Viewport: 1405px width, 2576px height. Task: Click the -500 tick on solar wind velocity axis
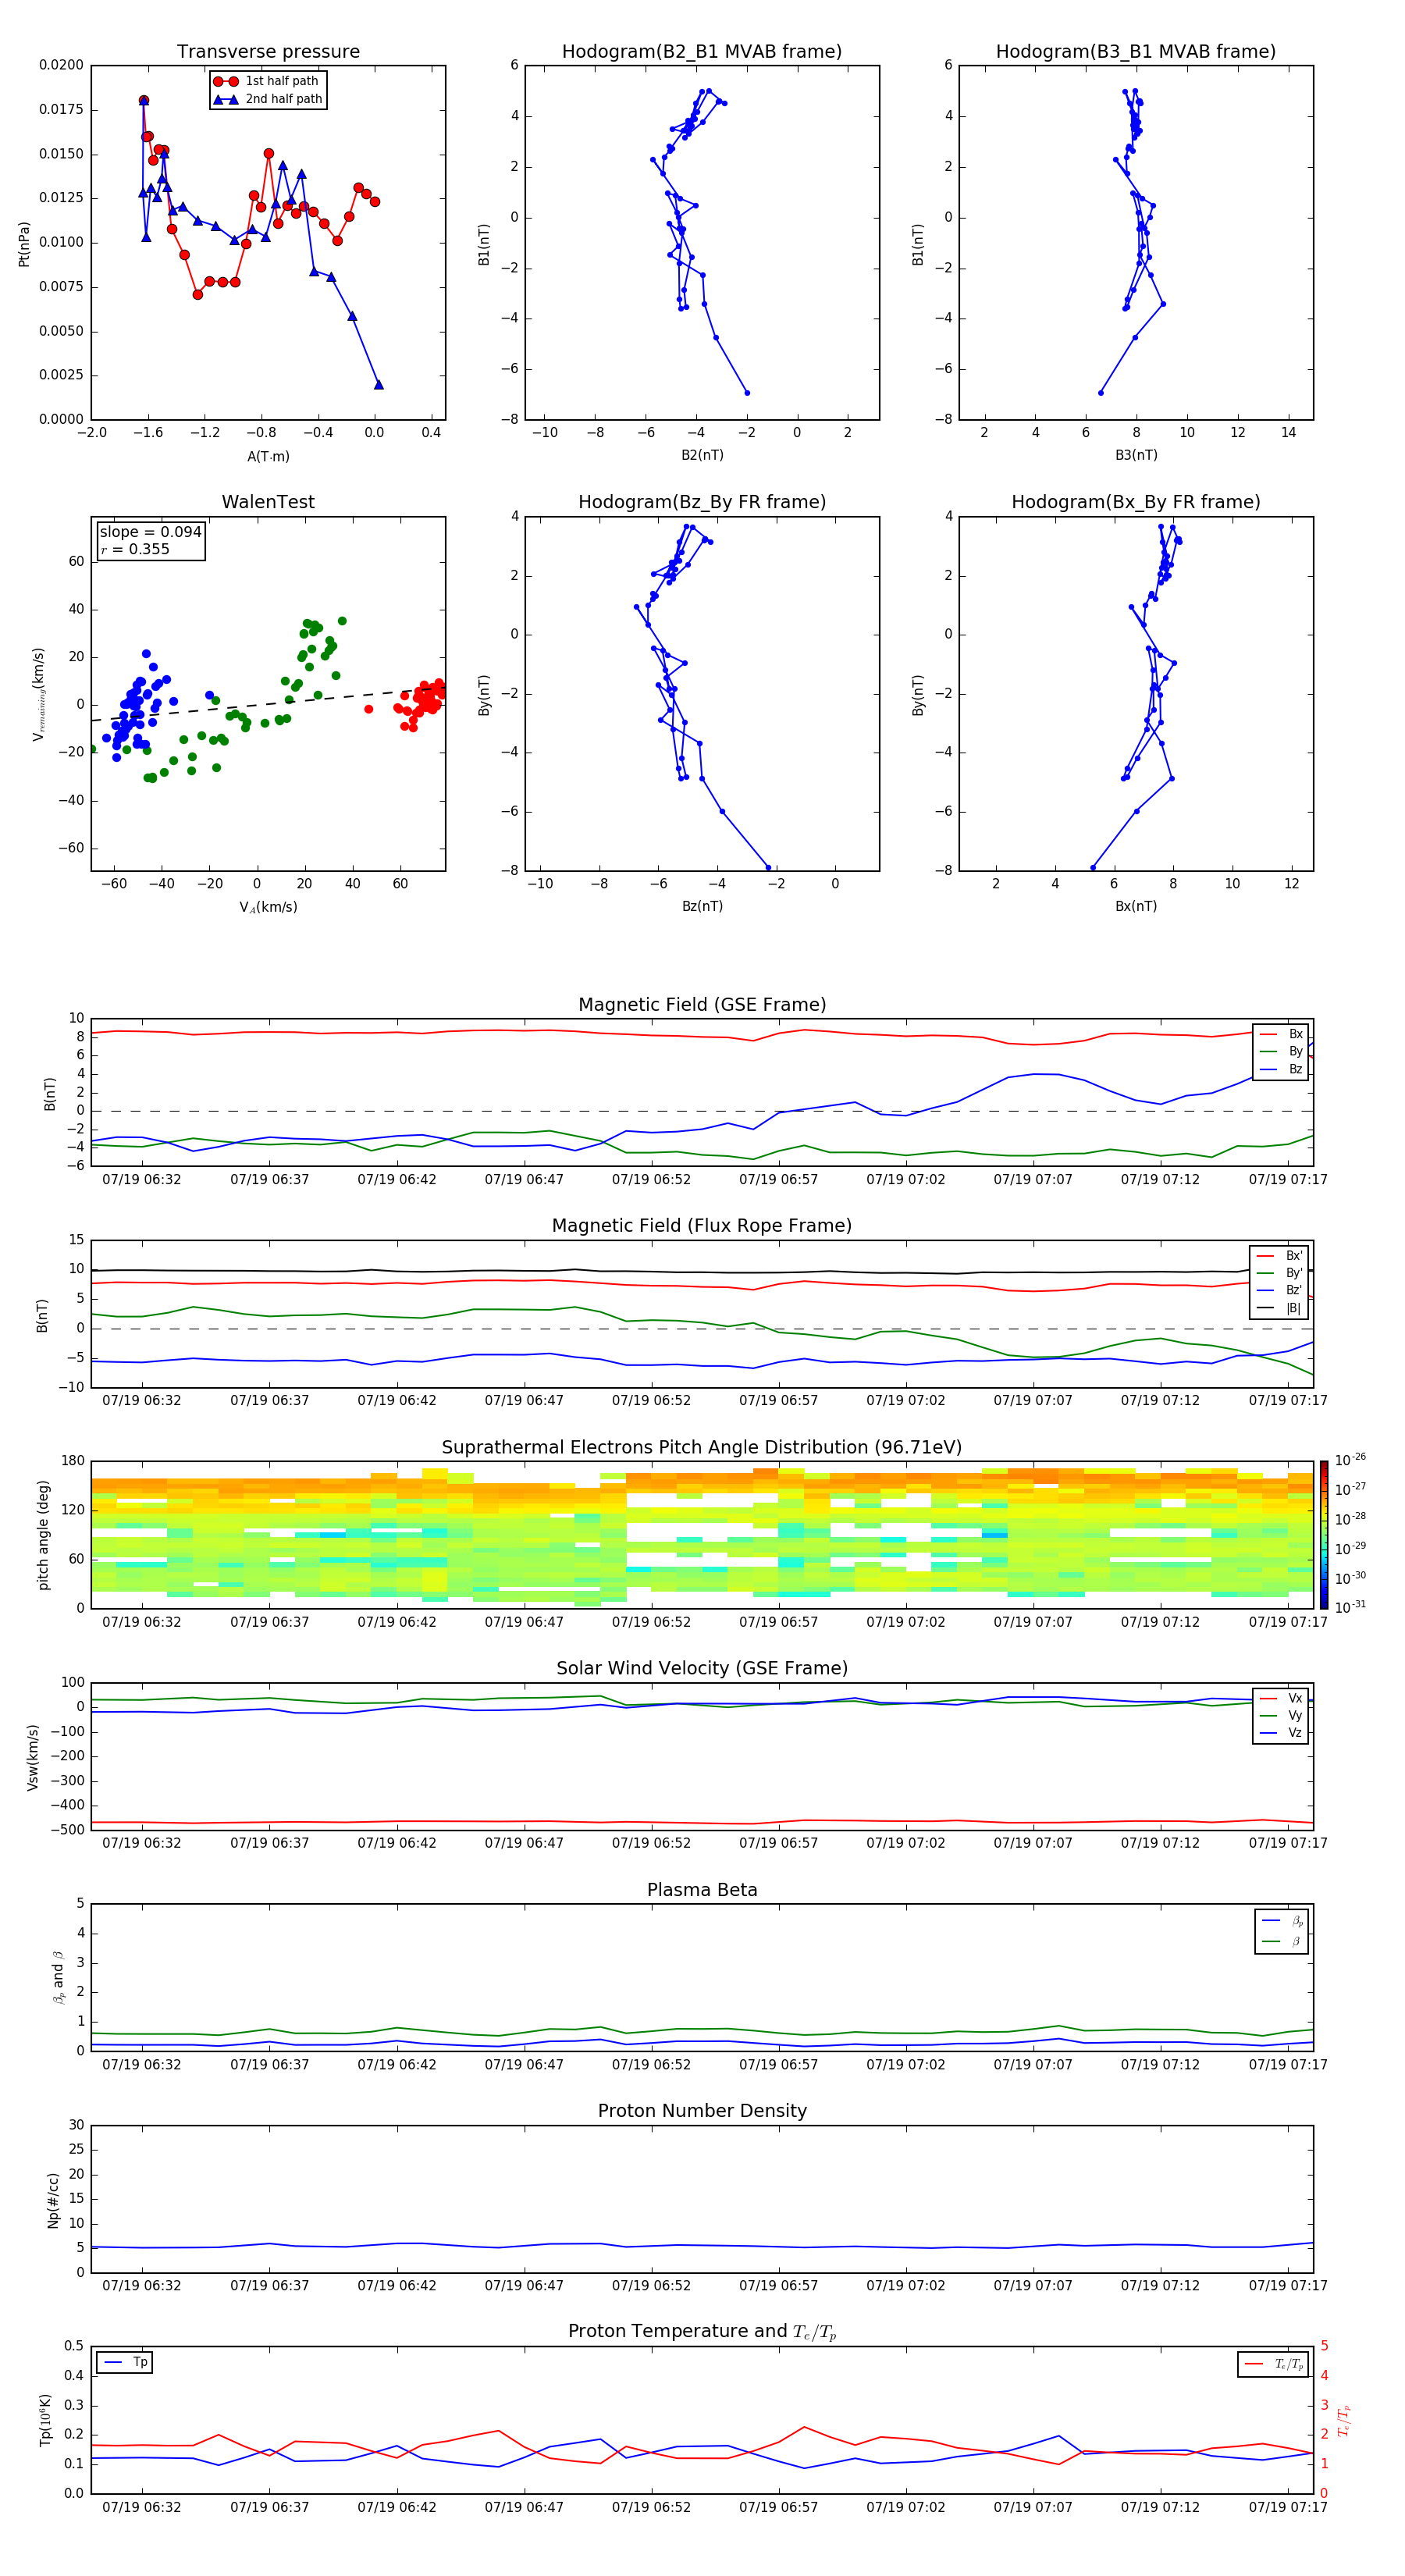pyautogui.click(x=69, y=1830)
